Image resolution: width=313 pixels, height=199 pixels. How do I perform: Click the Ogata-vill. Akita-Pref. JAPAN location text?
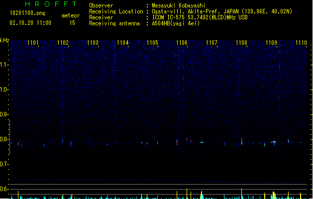tap(222, 11)
